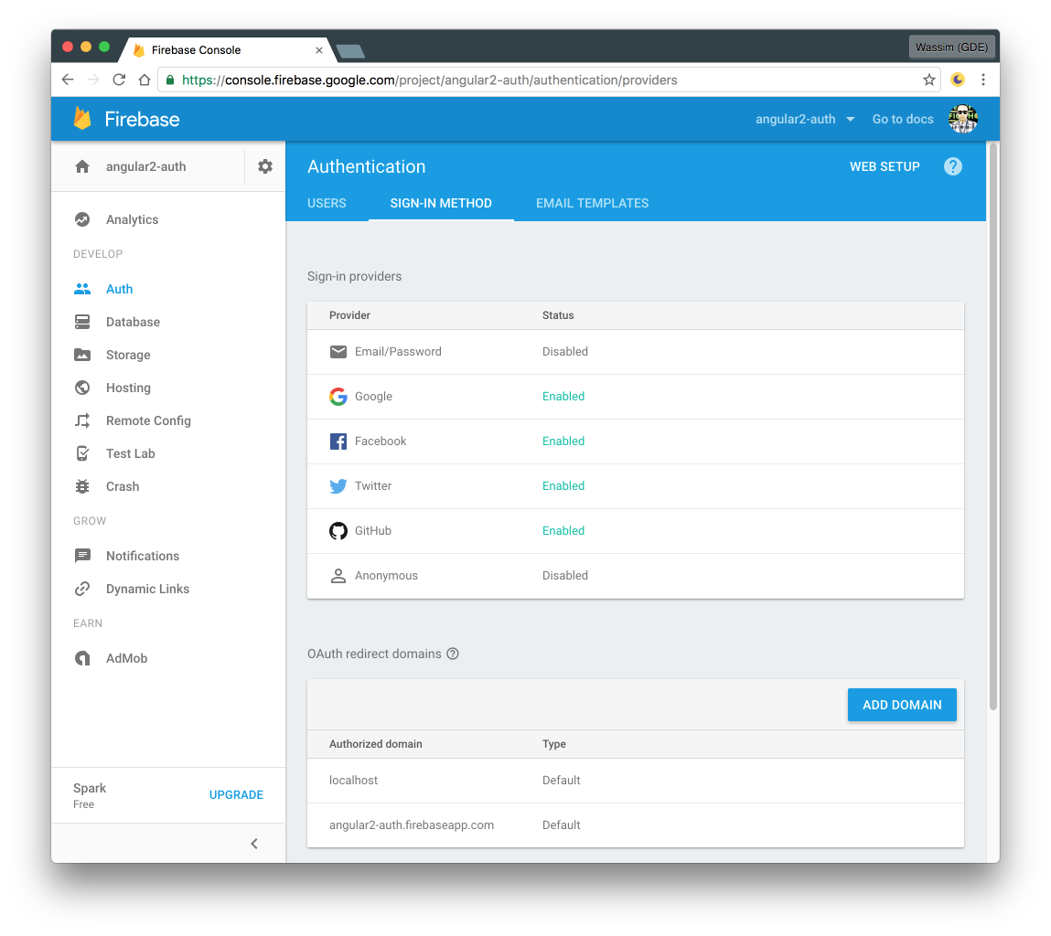Click the Analytics sidebar icon
This screenshot has width=1051, height=936.
coord(82,219)
